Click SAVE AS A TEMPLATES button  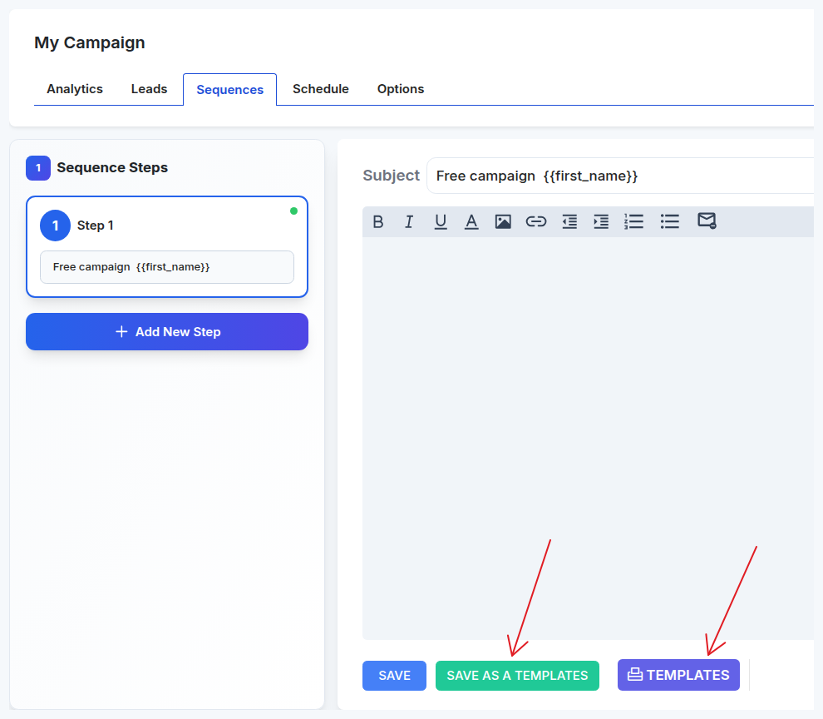[517, 676]
